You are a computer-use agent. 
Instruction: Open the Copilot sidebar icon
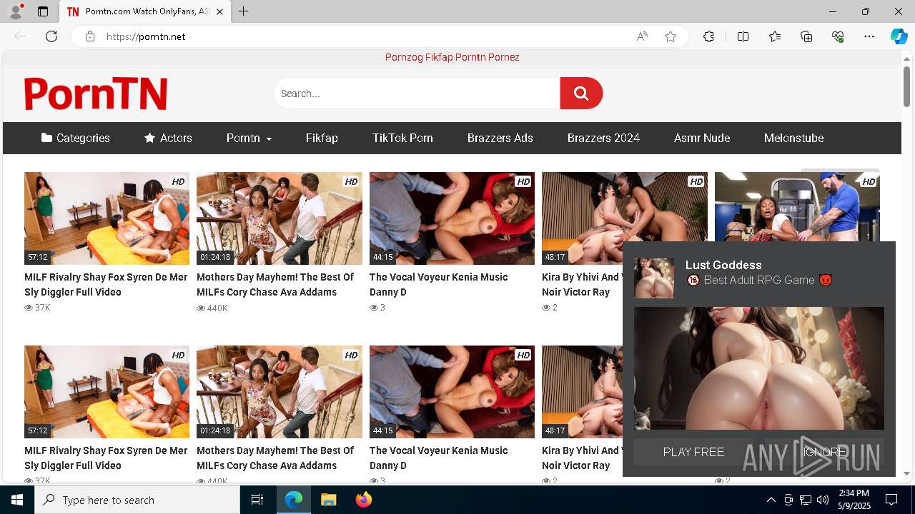(x=899, y=36)
